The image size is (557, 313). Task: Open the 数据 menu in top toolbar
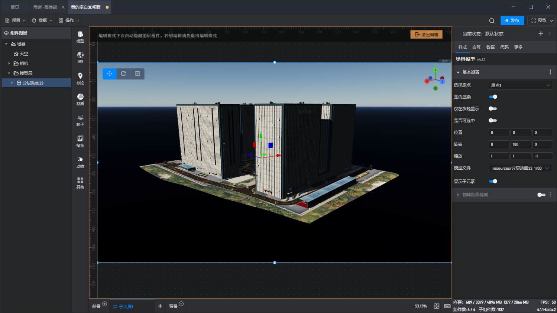(x=42, y=20)
